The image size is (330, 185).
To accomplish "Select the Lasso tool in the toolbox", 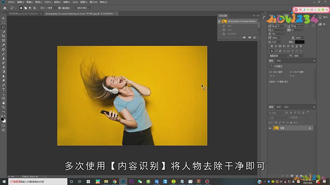I will pyautogui.click(x=3, y=27).
